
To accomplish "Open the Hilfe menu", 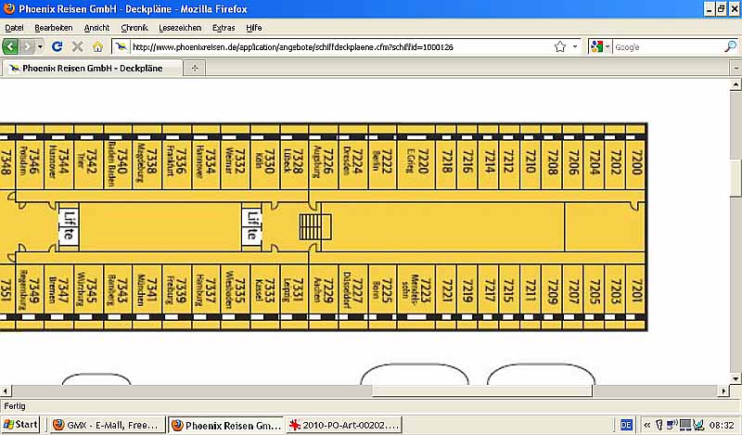I will click(253, 28).
